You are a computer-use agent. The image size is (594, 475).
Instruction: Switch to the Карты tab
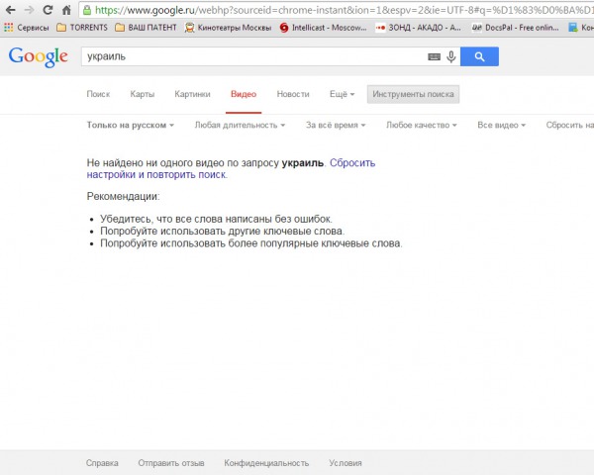142,94
